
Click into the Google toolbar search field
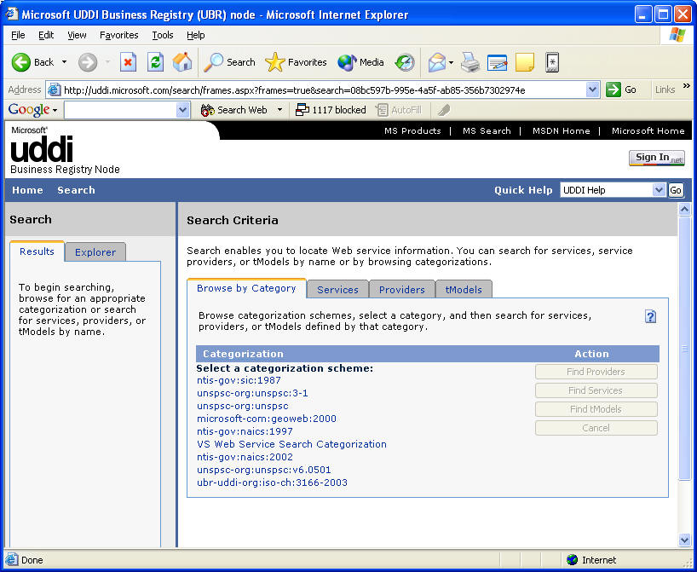120,110
